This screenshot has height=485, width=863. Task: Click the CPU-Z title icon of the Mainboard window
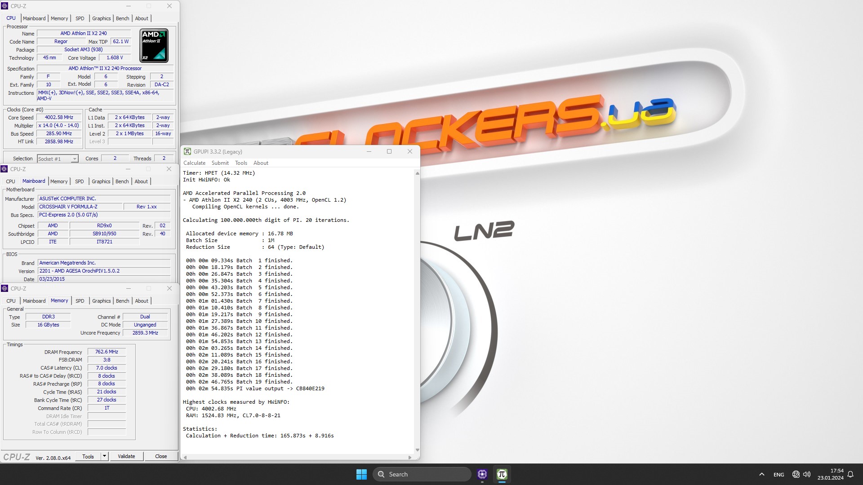tap(4, 169)
